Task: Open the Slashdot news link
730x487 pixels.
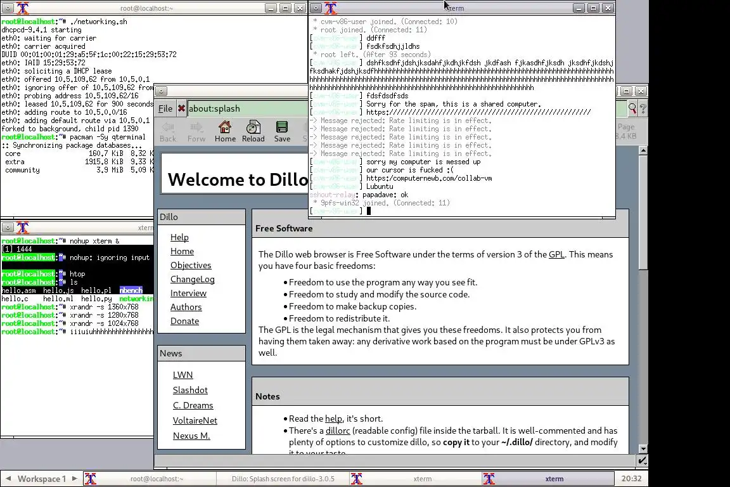Action: (x=190, y=390)
